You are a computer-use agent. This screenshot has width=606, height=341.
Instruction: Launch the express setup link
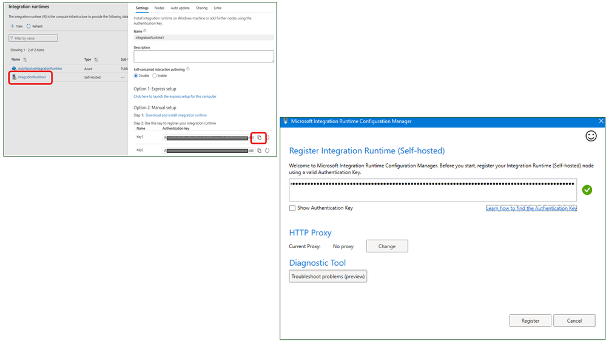click(x=175, y=96)
